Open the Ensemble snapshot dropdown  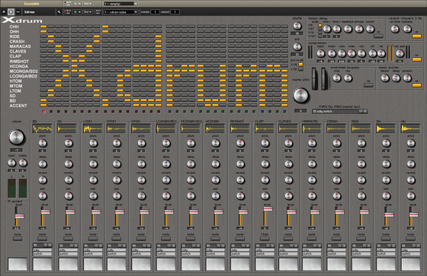[120, 4]
